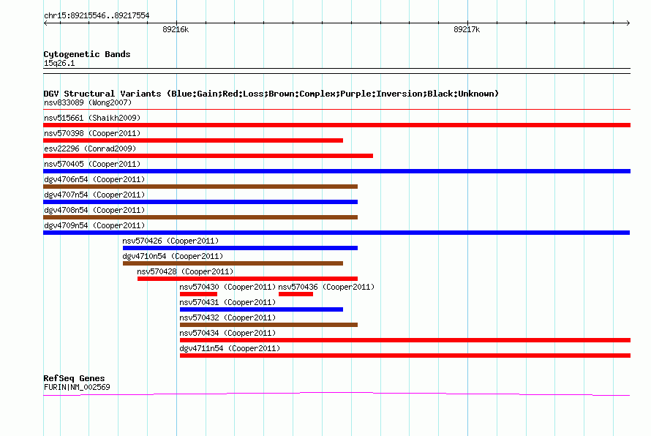Click the nsv833089 thin red line
The image size is (651, 436).
click(336, 110)
